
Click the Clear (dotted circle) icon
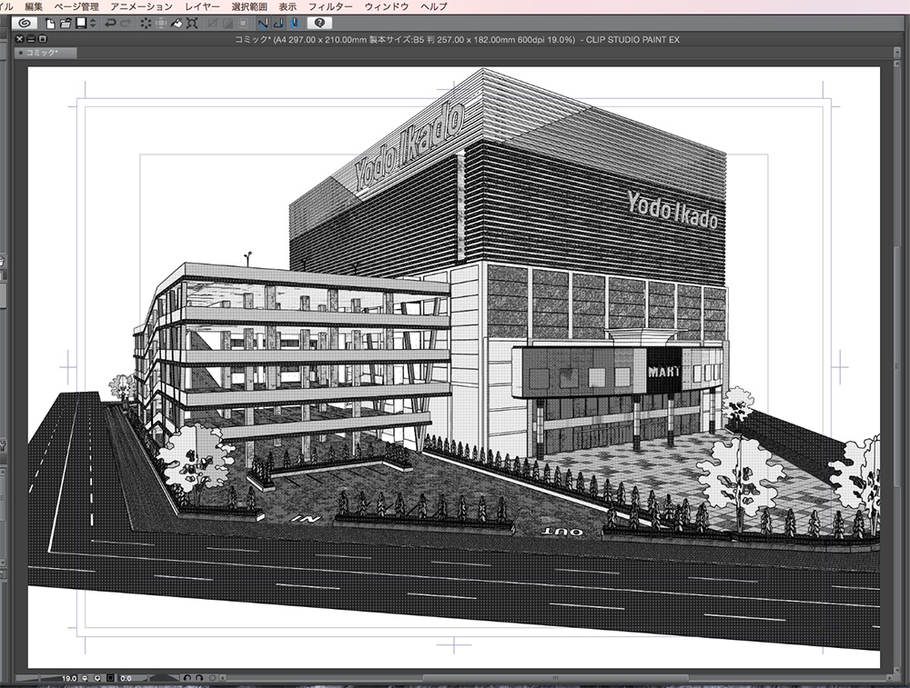(x=146, y=24)
